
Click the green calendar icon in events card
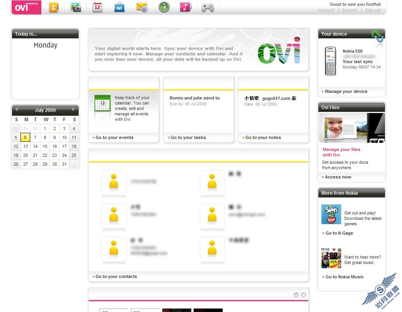pyautogui.click(x=103, y=103)
